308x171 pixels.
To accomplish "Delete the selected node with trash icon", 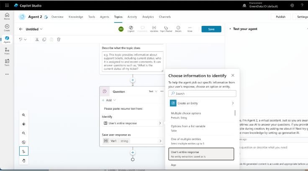I will (59, 39).
